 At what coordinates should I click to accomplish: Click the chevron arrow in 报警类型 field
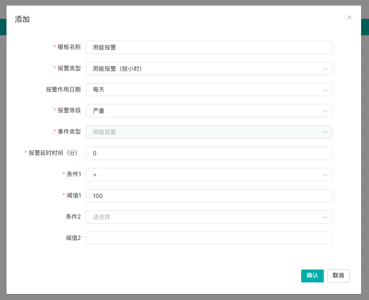pos(325,69)
